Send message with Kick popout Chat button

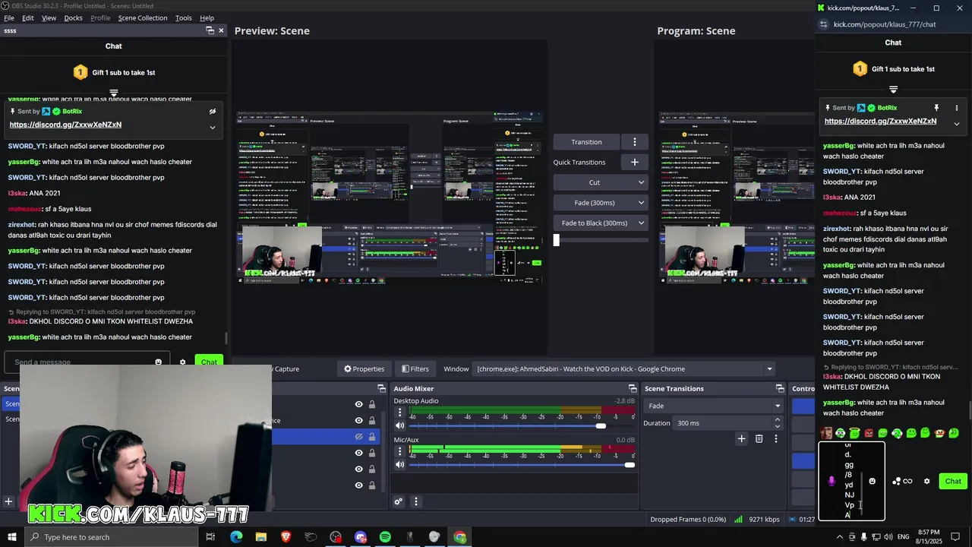click(x=953, y=481)
